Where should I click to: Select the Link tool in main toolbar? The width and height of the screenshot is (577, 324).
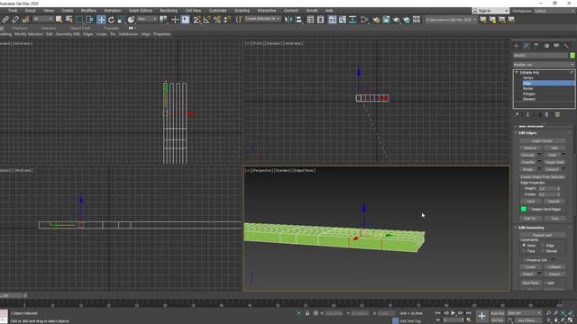pyautogui.click(x=5, y=20)
